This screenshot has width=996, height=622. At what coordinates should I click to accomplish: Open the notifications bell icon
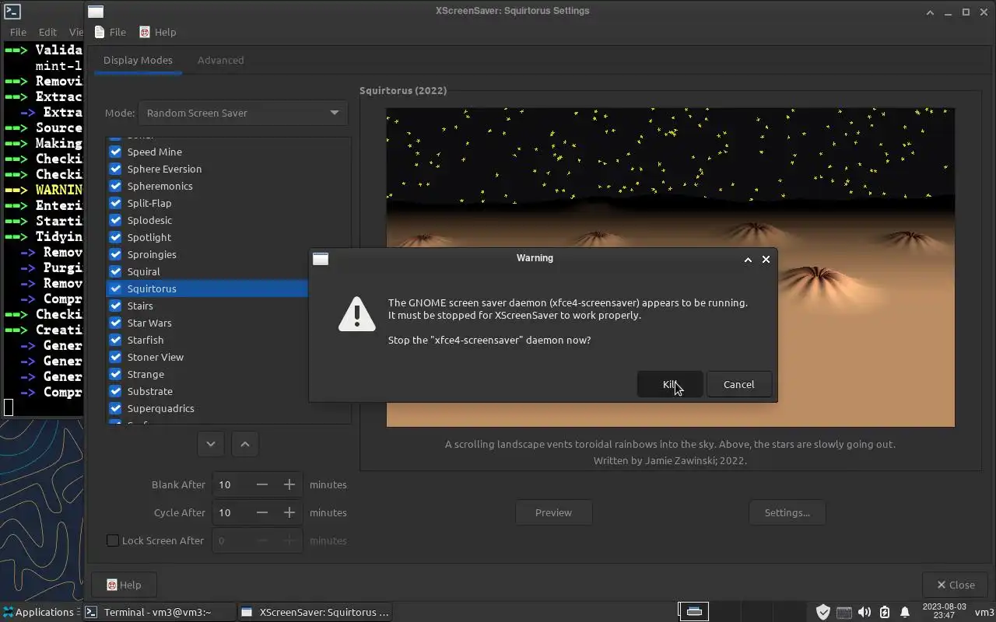904,612
